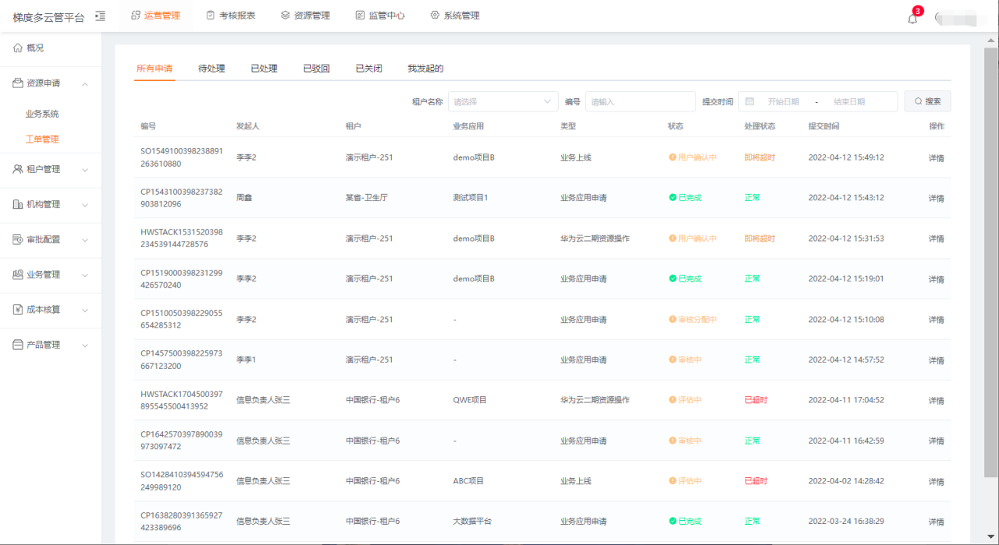Open 详情 for the 15:19:01 ticket
This screenshot has width=999, height=545.
[937, 279]
